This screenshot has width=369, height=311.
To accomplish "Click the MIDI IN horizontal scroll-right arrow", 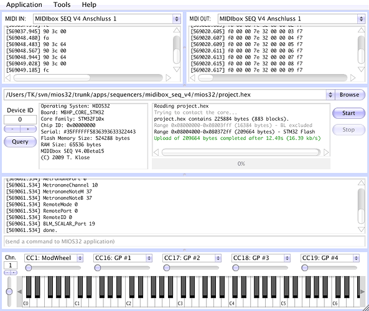I will pyautogui.click(x=168, y=78).
